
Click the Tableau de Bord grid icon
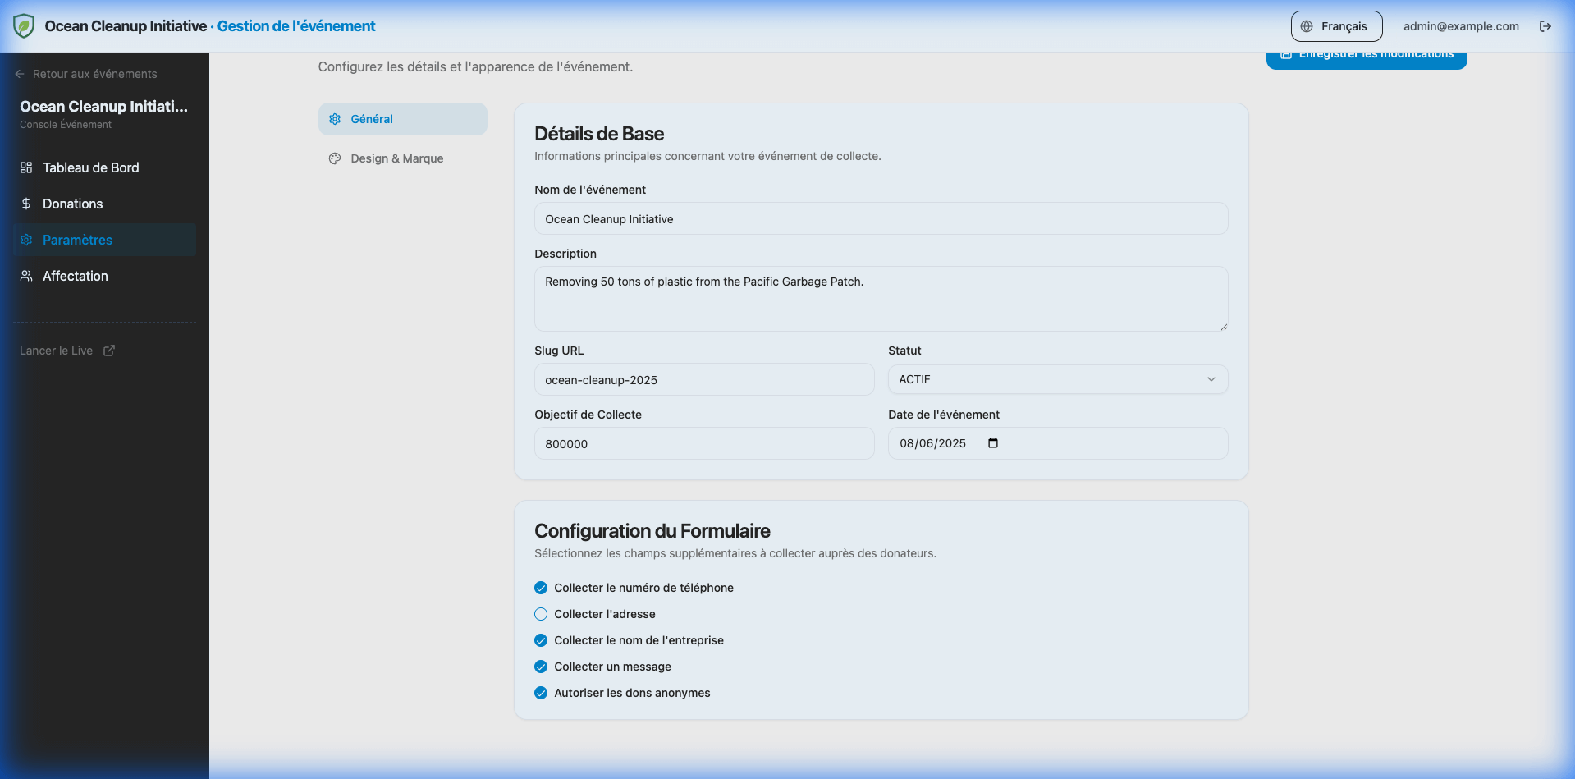pos(26,167)
